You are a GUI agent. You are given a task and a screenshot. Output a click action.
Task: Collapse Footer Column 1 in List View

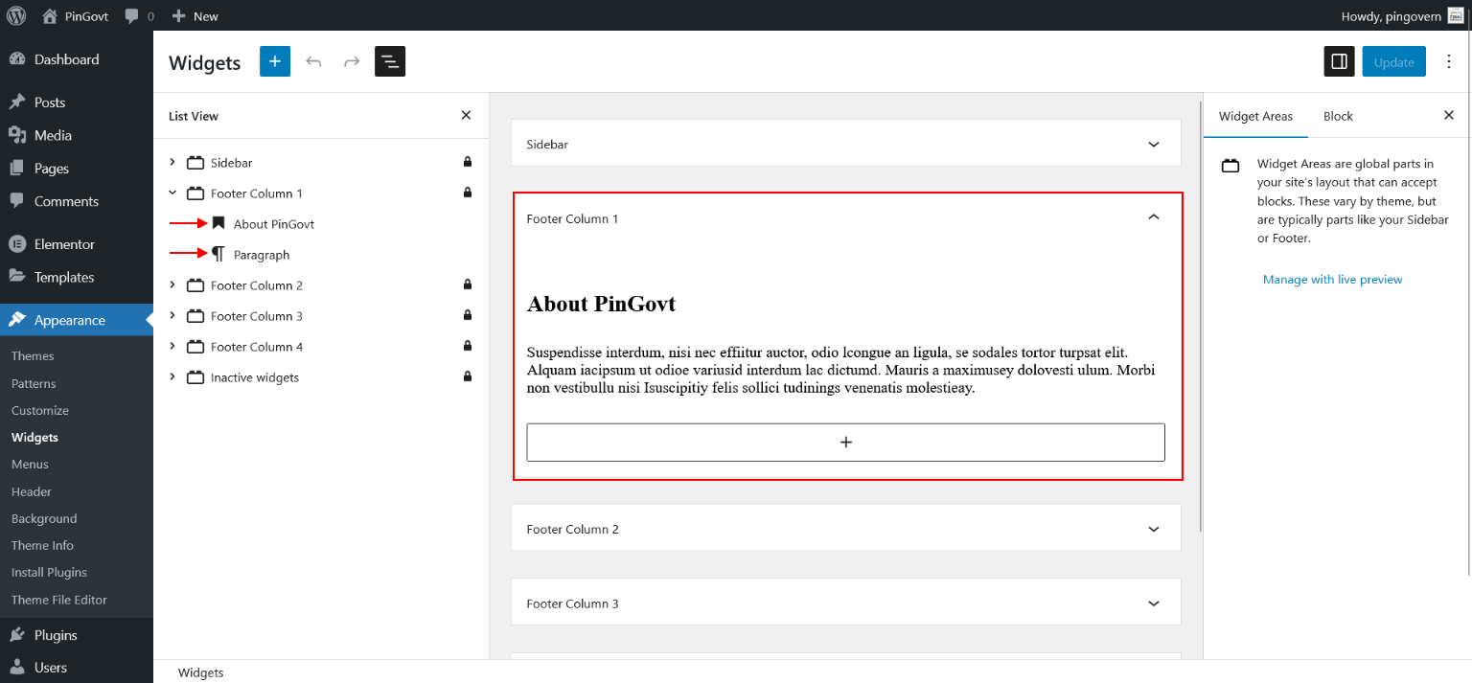click(172, 193)
